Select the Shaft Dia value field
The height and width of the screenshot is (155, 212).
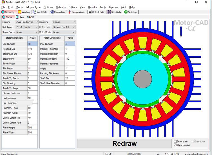70,78
